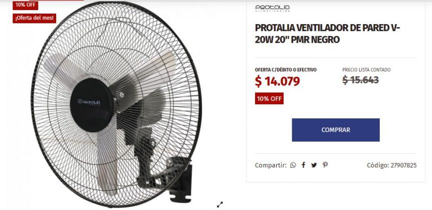Click the 10% OFF badge over the product image
This screenshot has height=210, width=432.
pos(26,5)
